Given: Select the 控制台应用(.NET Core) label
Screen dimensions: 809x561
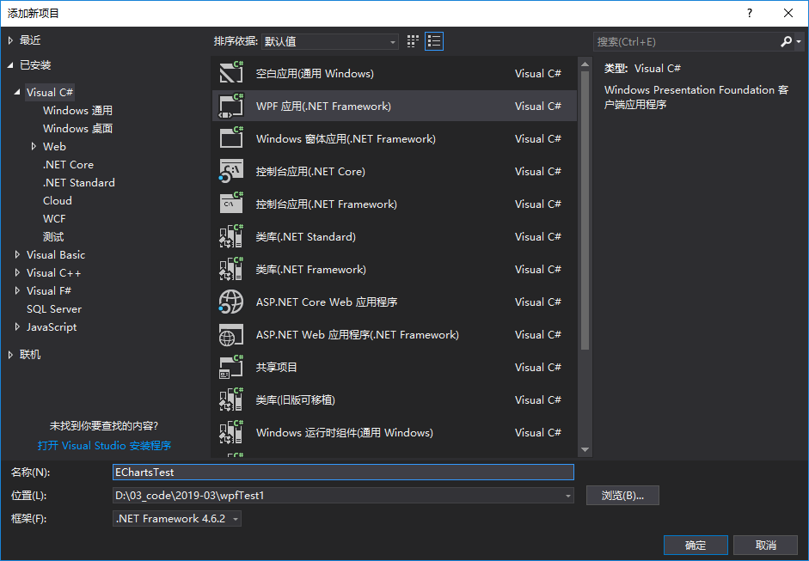Looking at the screenshot, I should (310, 171).
